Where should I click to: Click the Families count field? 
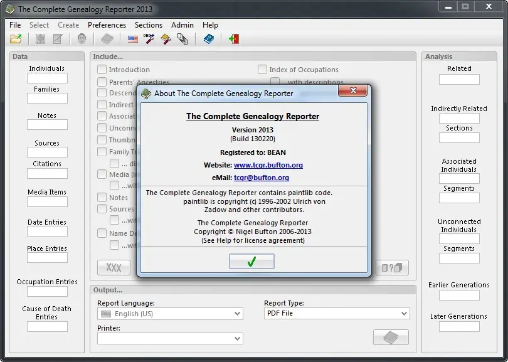(47, 98)
